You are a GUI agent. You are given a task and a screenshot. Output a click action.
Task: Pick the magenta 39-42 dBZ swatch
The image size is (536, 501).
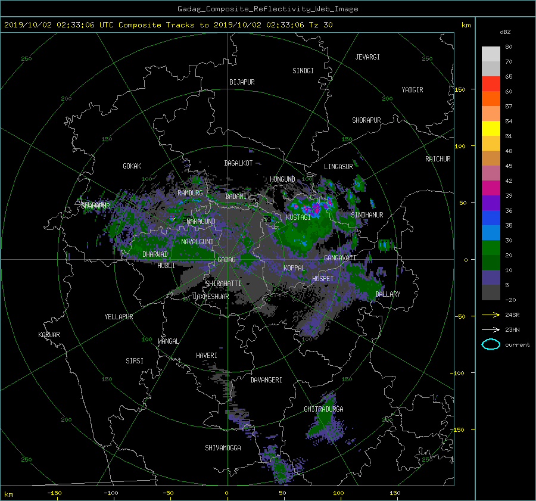click(491, 188)
